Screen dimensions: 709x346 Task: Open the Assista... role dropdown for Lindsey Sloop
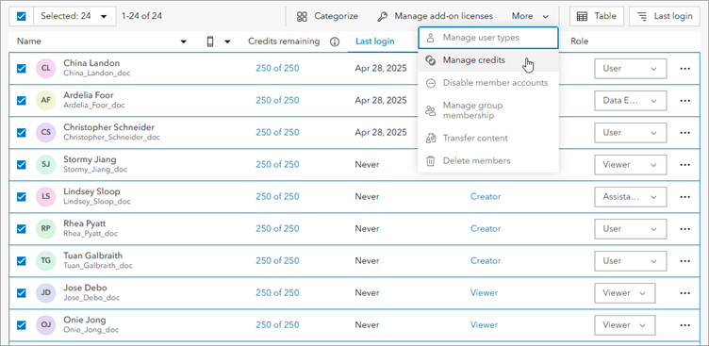tap(631, 197)
